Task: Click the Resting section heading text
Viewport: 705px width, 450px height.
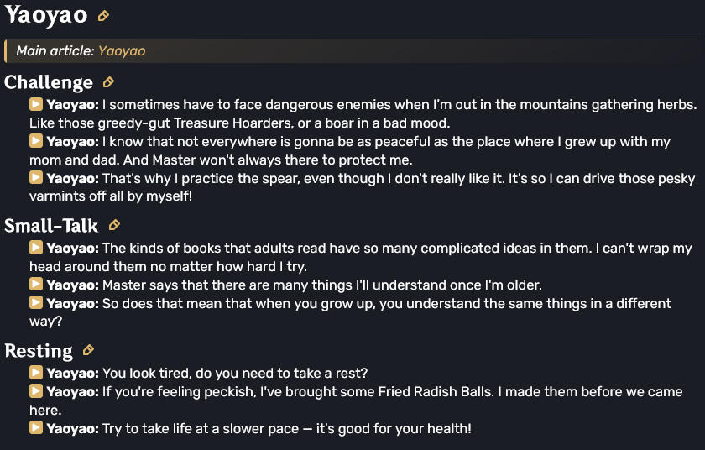Action: (39, 350)
